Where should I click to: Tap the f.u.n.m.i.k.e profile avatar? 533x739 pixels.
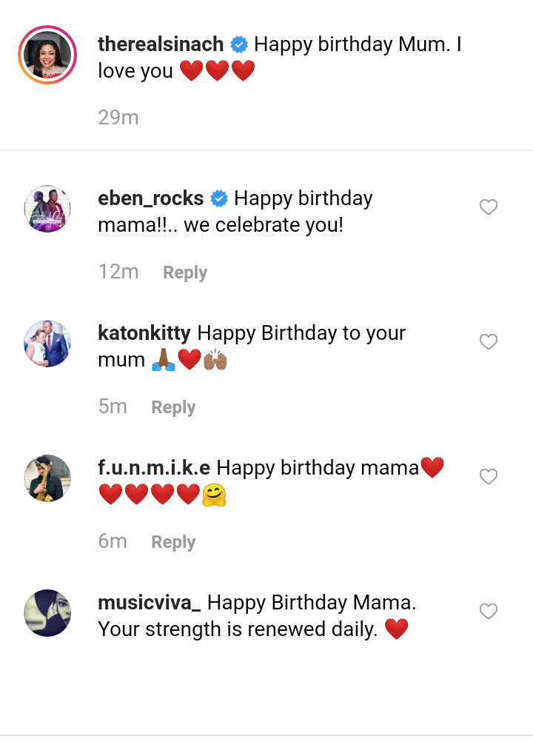pos(47,478)
